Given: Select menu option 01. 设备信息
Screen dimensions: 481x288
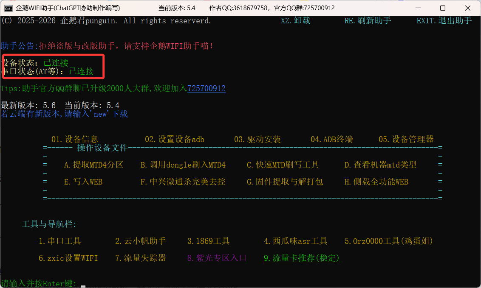Looking at the screenshot, I should click(x=75, y=139).
